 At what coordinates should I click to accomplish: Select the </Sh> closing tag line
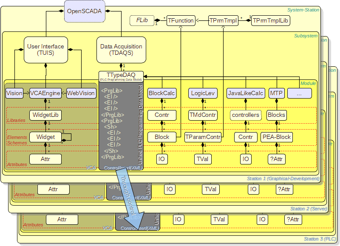[111, 151]
